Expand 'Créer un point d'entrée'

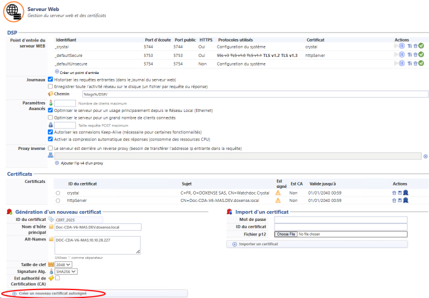[78, 72]
